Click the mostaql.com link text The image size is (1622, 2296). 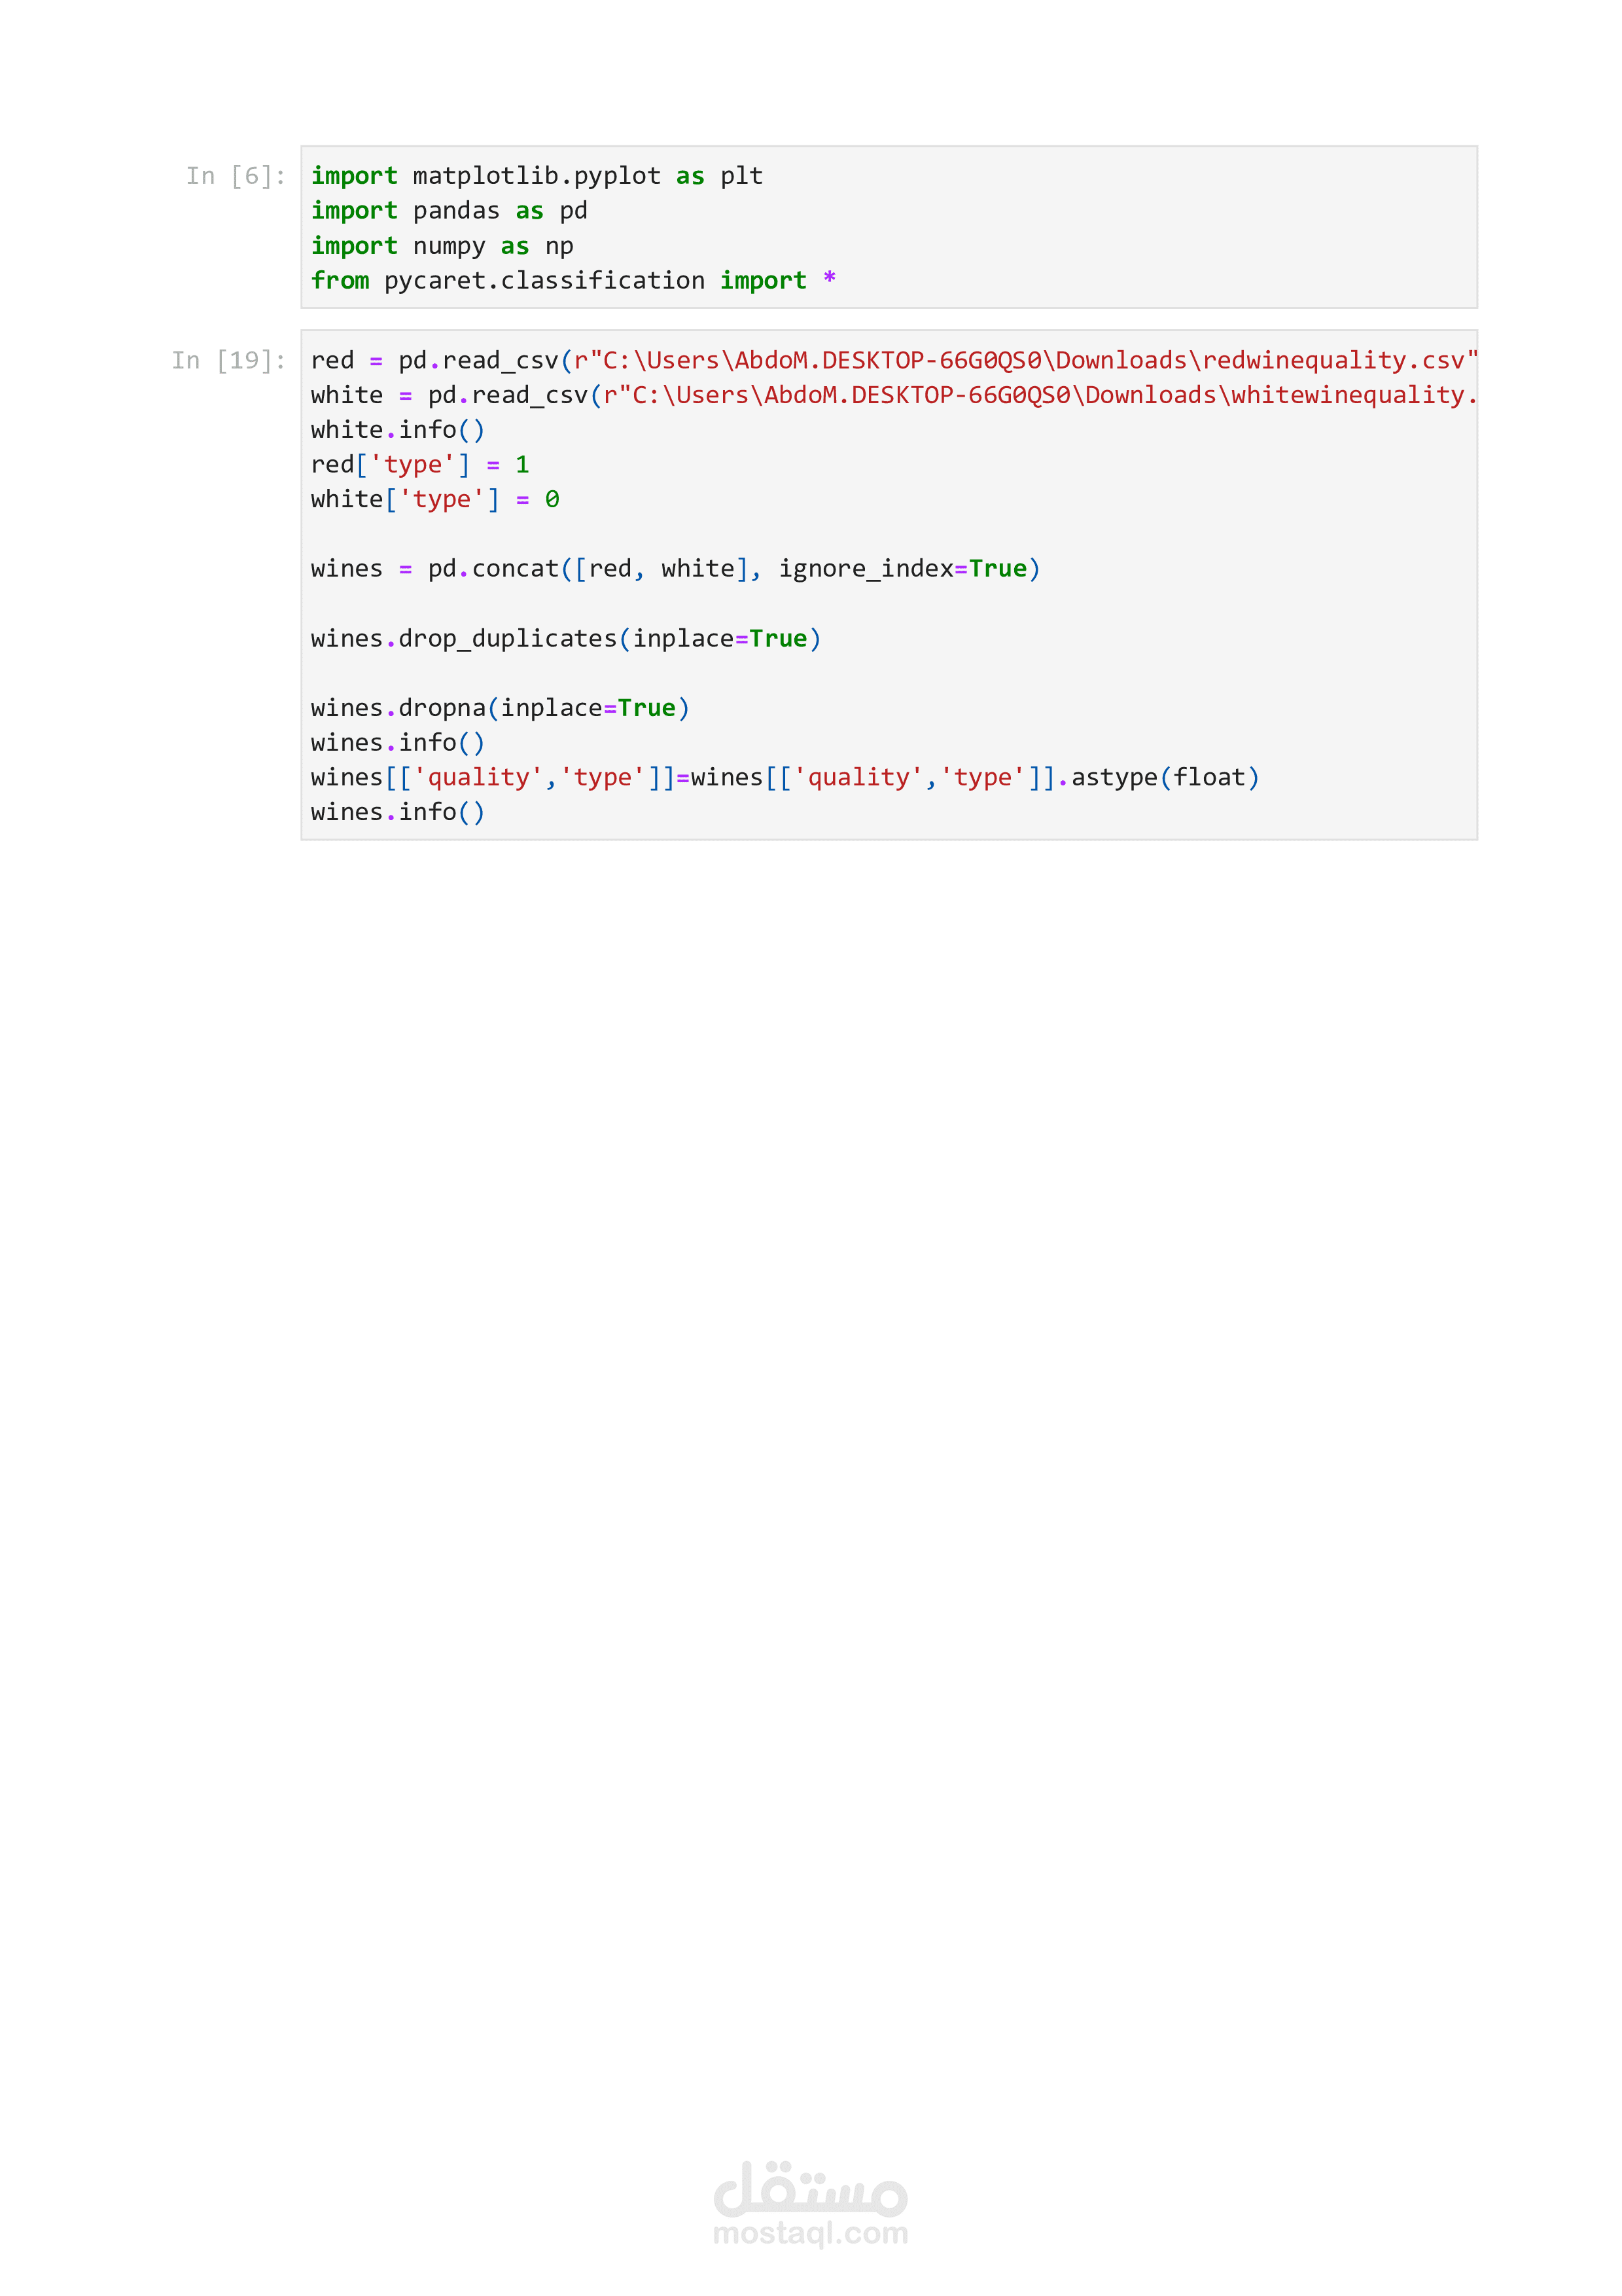(x=811, y=2233)
